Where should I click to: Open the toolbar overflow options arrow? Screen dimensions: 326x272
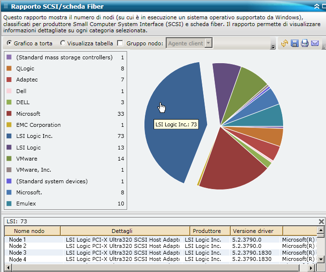coord(273,47)
